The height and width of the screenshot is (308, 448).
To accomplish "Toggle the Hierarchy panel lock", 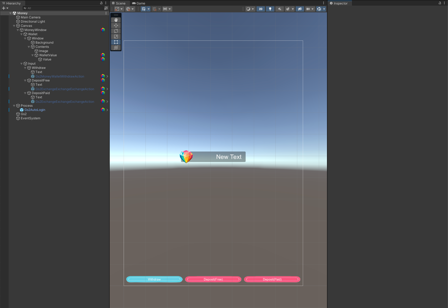I will [101, 3].
